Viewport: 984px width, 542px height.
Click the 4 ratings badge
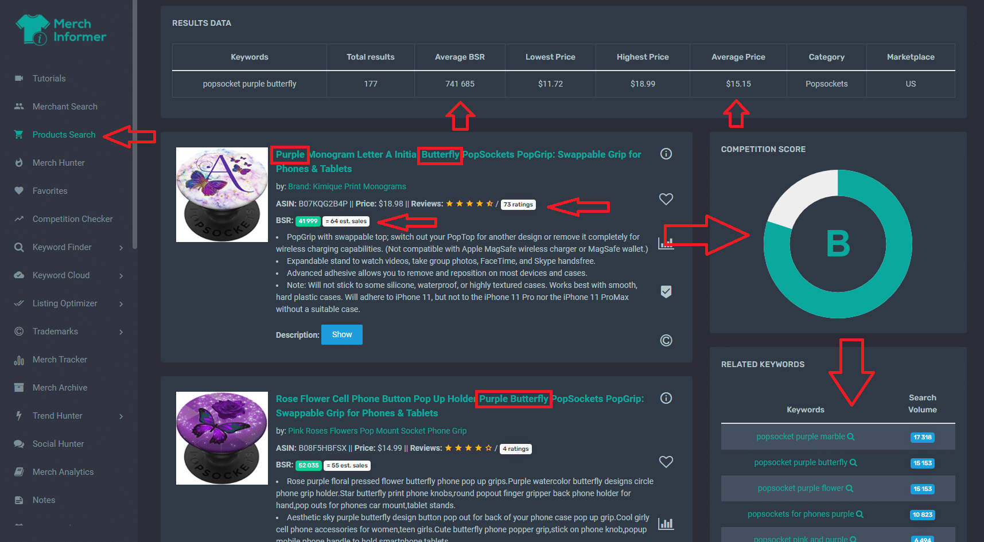pos(516,449)
